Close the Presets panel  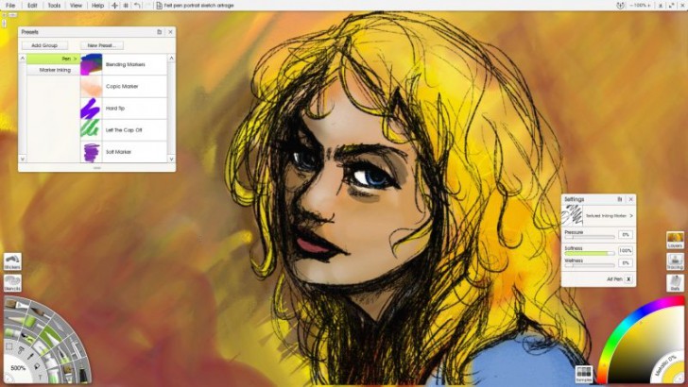click(171, 32)
